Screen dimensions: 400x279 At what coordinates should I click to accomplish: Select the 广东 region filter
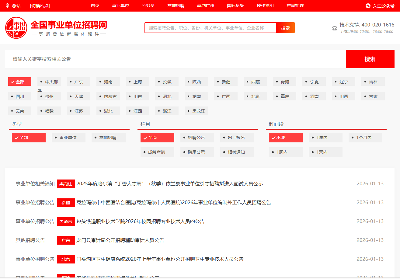pyautogui.click(x=78, y=81)
